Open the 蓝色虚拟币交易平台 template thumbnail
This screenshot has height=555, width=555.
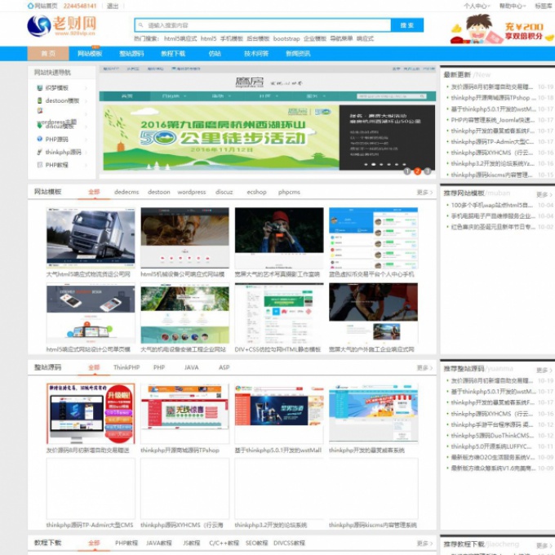[374, 238]
